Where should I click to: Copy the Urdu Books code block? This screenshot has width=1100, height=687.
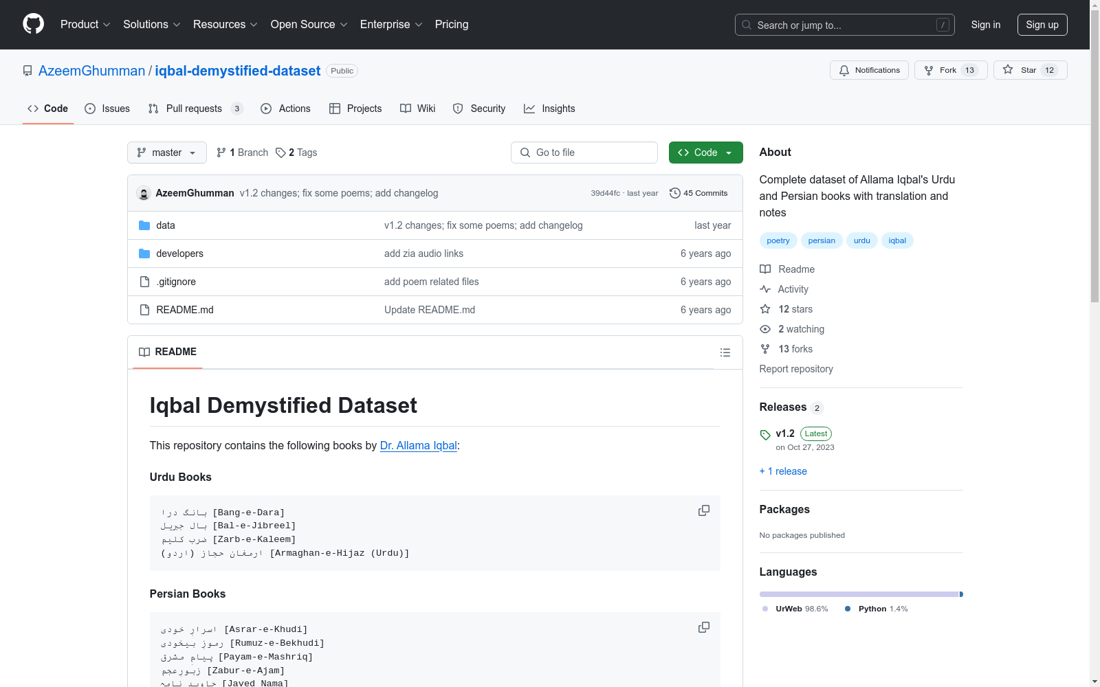click(704, 510)
